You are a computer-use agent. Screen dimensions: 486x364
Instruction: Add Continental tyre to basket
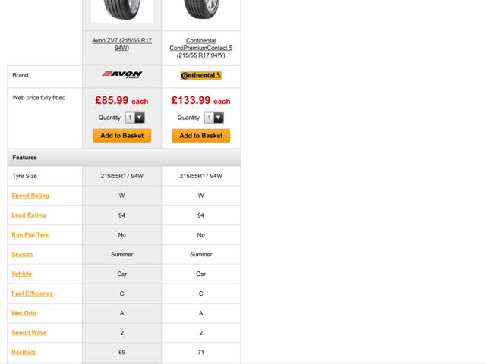pos(200,136)
